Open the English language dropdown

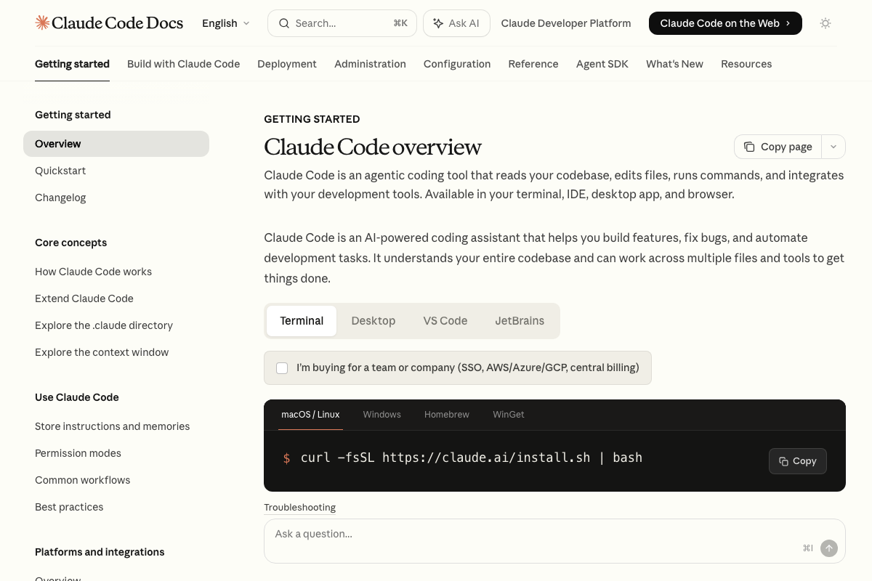coord(226,23)
